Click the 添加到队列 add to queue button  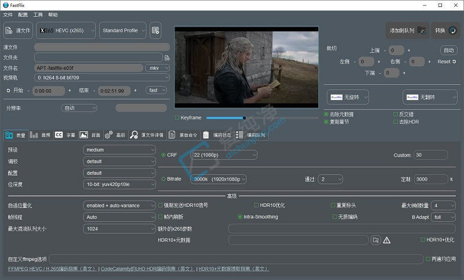point(408,30)
